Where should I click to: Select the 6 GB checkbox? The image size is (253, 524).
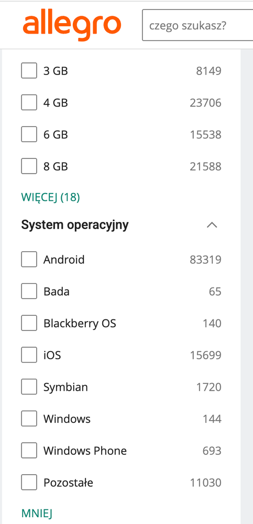coord(29,134)
